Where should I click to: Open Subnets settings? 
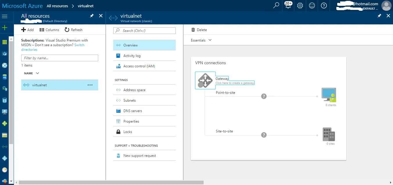pyautogui.click(x=144, y=100)
